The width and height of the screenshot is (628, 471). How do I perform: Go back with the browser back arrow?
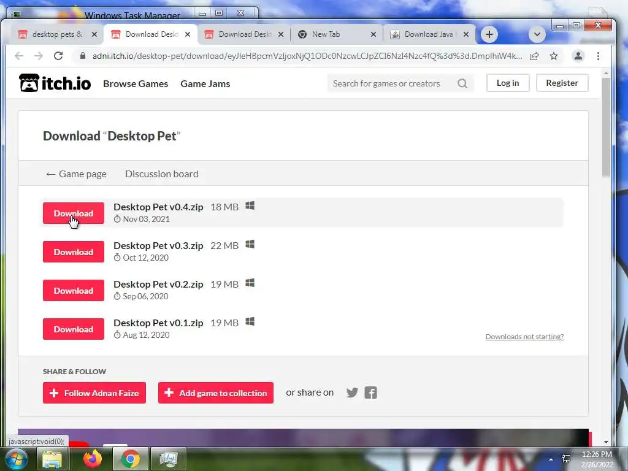[x=19, y=56]
